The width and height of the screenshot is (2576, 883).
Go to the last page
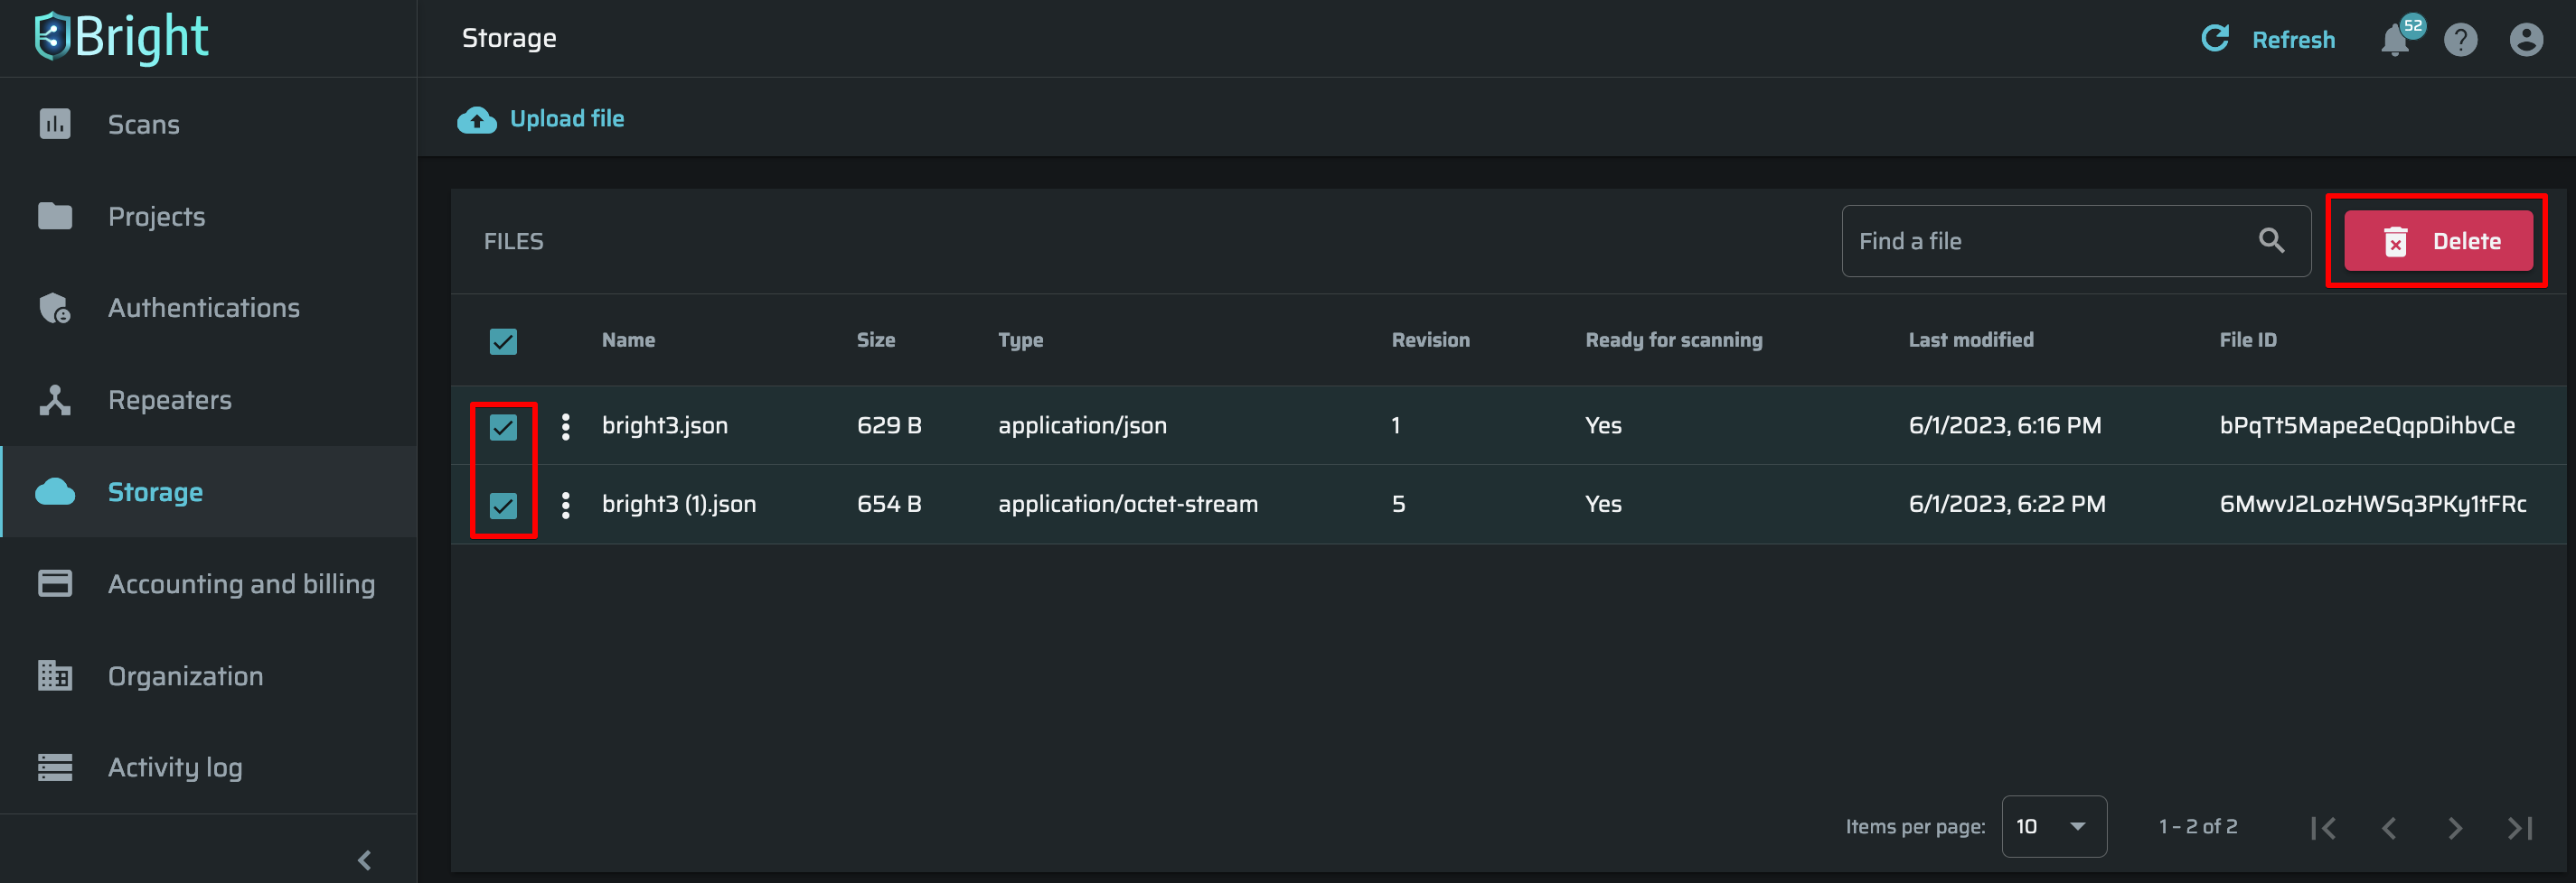pos(2520,828)
